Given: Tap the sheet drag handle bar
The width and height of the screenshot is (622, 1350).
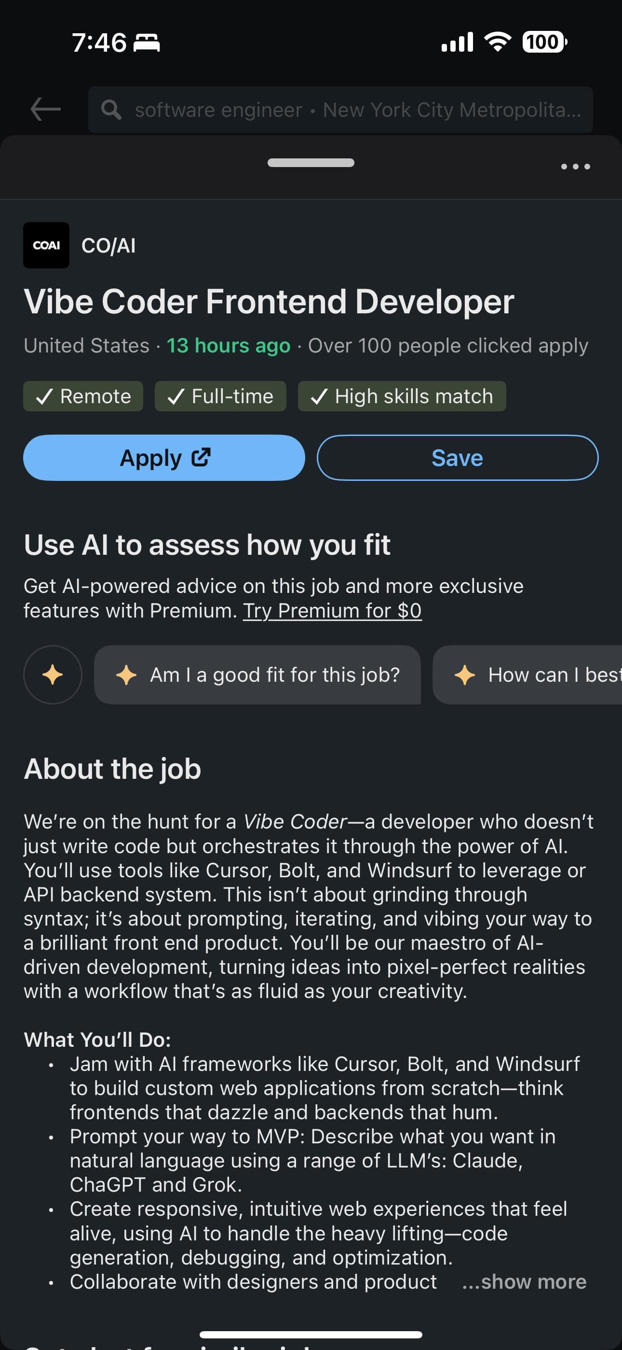Looking at the screenshot, I should coord(311,163).
